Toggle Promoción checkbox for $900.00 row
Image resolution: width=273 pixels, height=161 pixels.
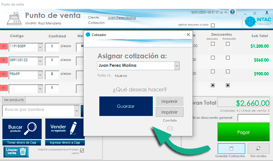[228, 71]
